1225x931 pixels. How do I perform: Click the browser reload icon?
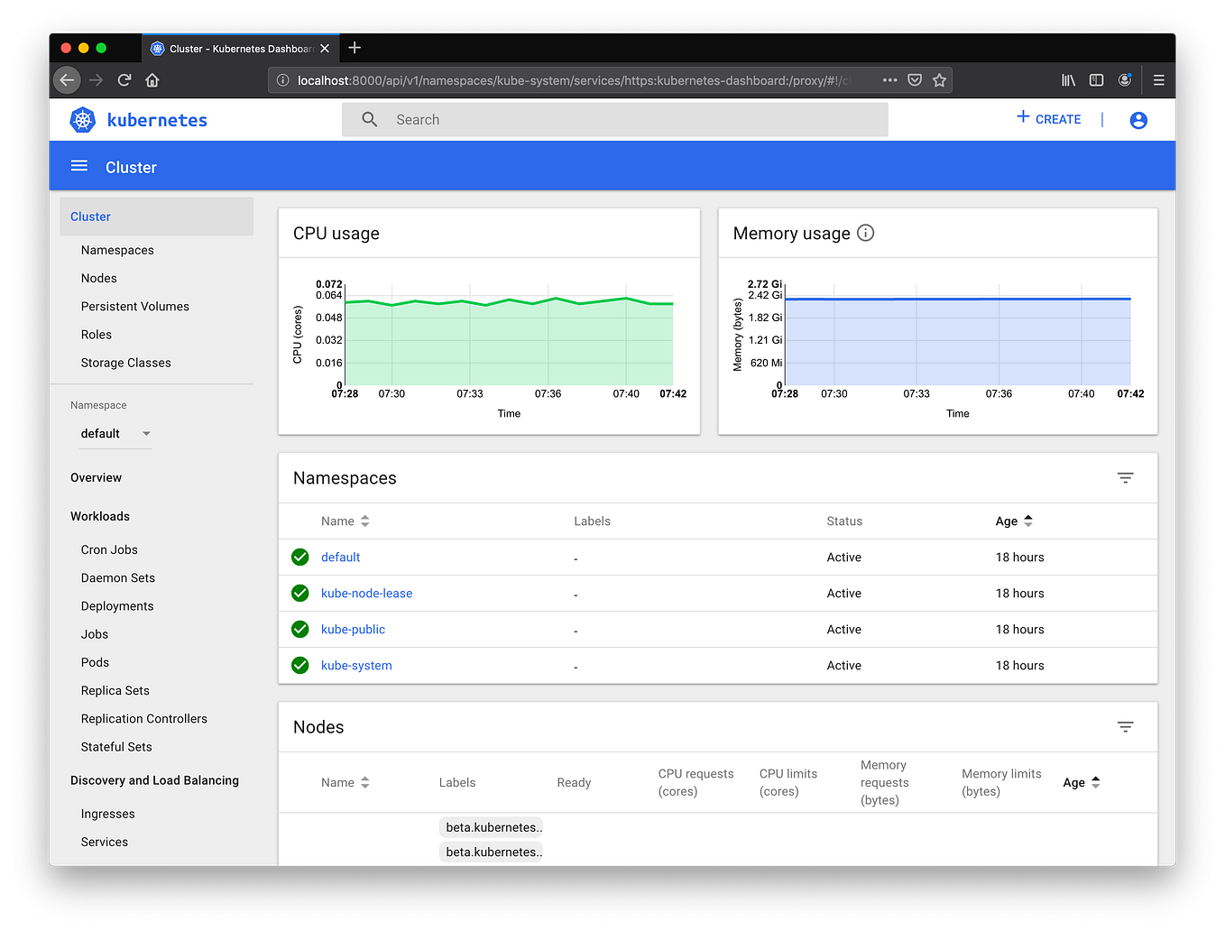[x=124, y=79]
